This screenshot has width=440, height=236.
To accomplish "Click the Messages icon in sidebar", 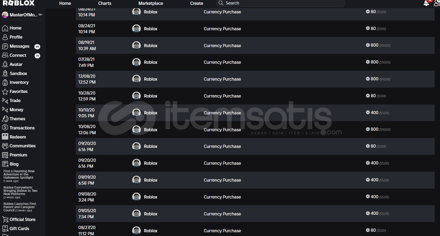I will (x=5, y=46).
